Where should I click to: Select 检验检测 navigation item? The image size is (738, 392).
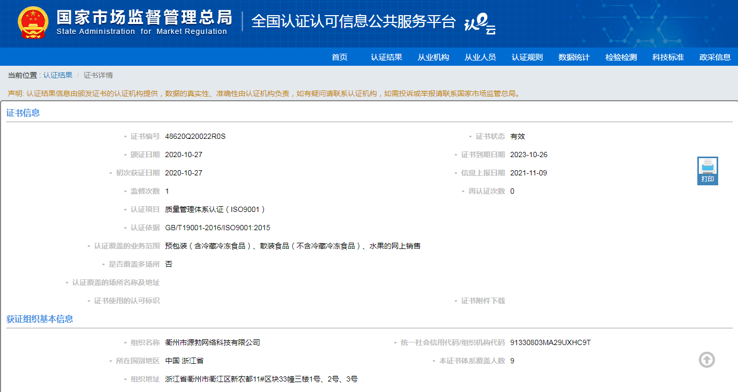coord(621,57)
